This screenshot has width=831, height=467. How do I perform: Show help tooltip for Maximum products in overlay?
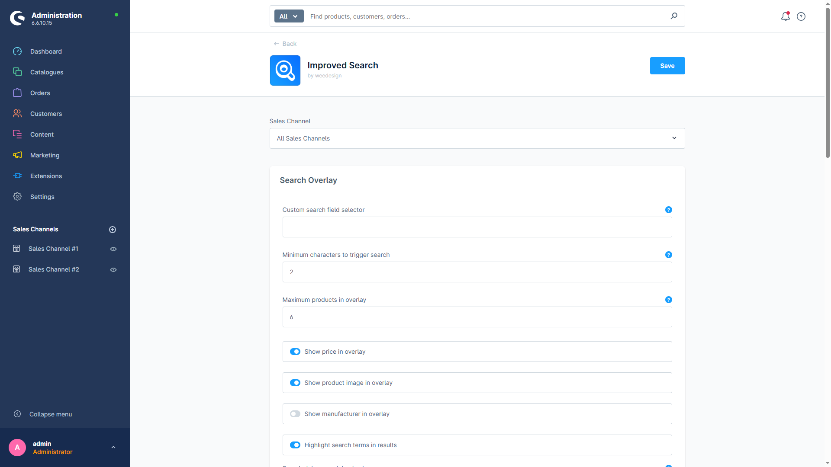[668, 300]
